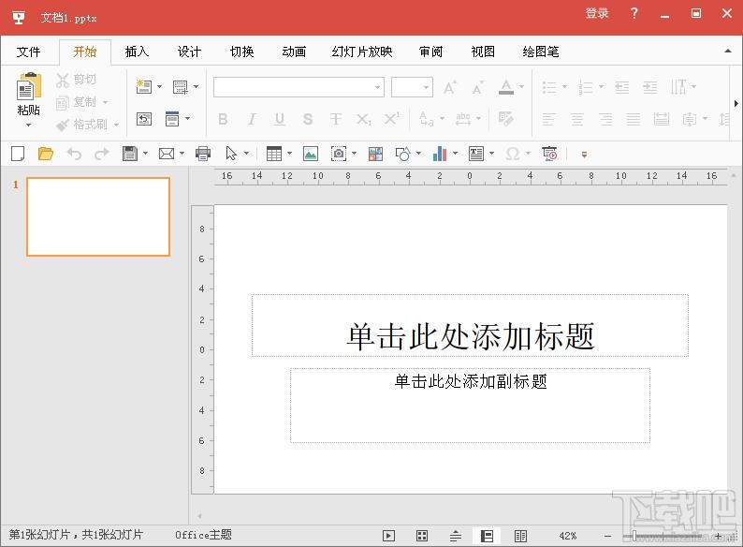Toggle Subscript formatting
The image size is (743, 547).
tap(364, 119)
